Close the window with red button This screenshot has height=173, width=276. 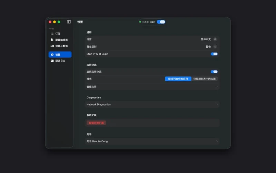pyautogui.click(x=50, y=22)
